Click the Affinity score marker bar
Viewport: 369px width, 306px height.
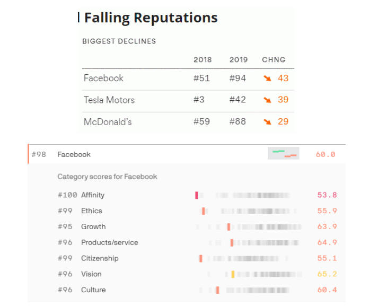[197, 195]
